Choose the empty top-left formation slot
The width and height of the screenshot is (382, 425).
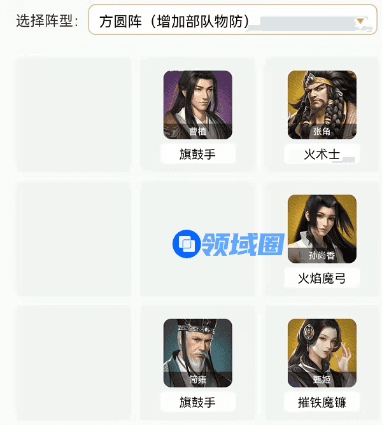(x=74, y=115)
